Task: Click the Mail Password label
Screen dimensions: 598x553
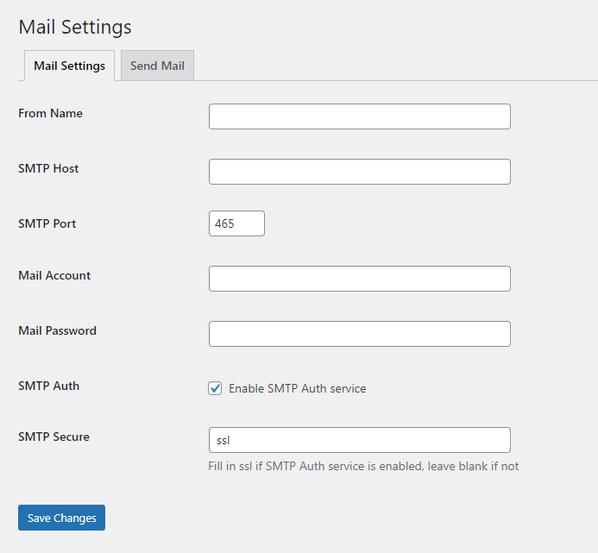Action: coord(58,330)
